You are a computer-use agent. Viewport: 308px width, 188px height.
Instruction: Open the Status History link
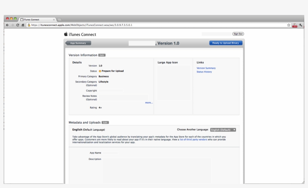(x=204, y=72)
